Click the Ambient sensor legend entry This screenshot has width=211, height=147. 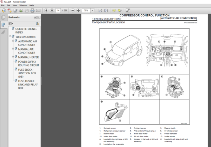coord(140,128)
